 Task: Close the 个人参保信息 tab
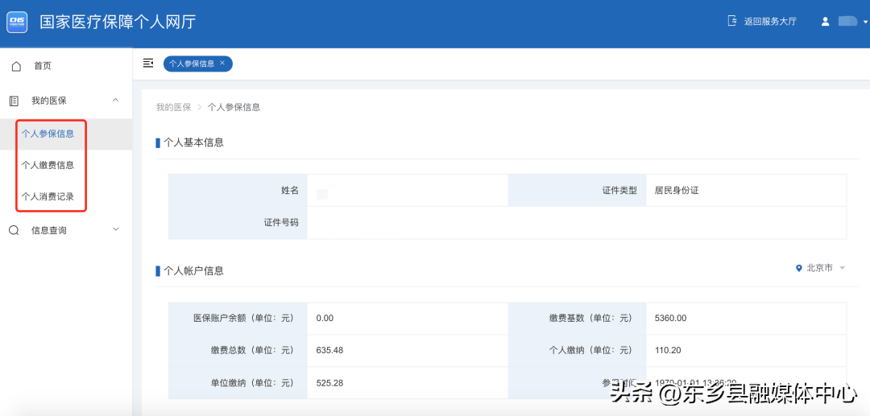[222, 63]
